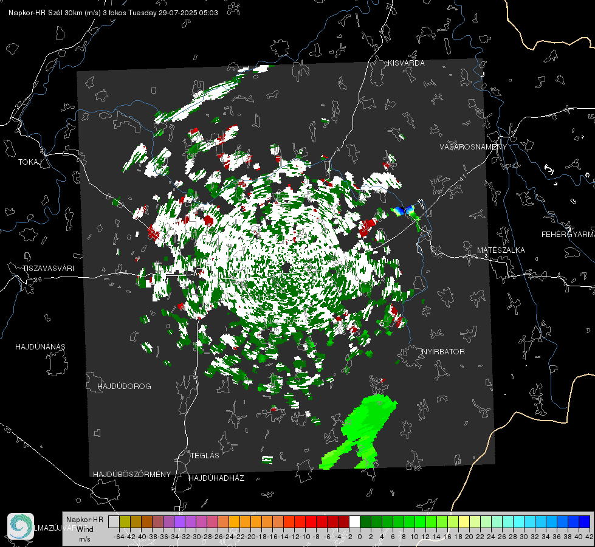Click the HAJDÚDOROG town label
595x547 pixels.
coord(124,387)
